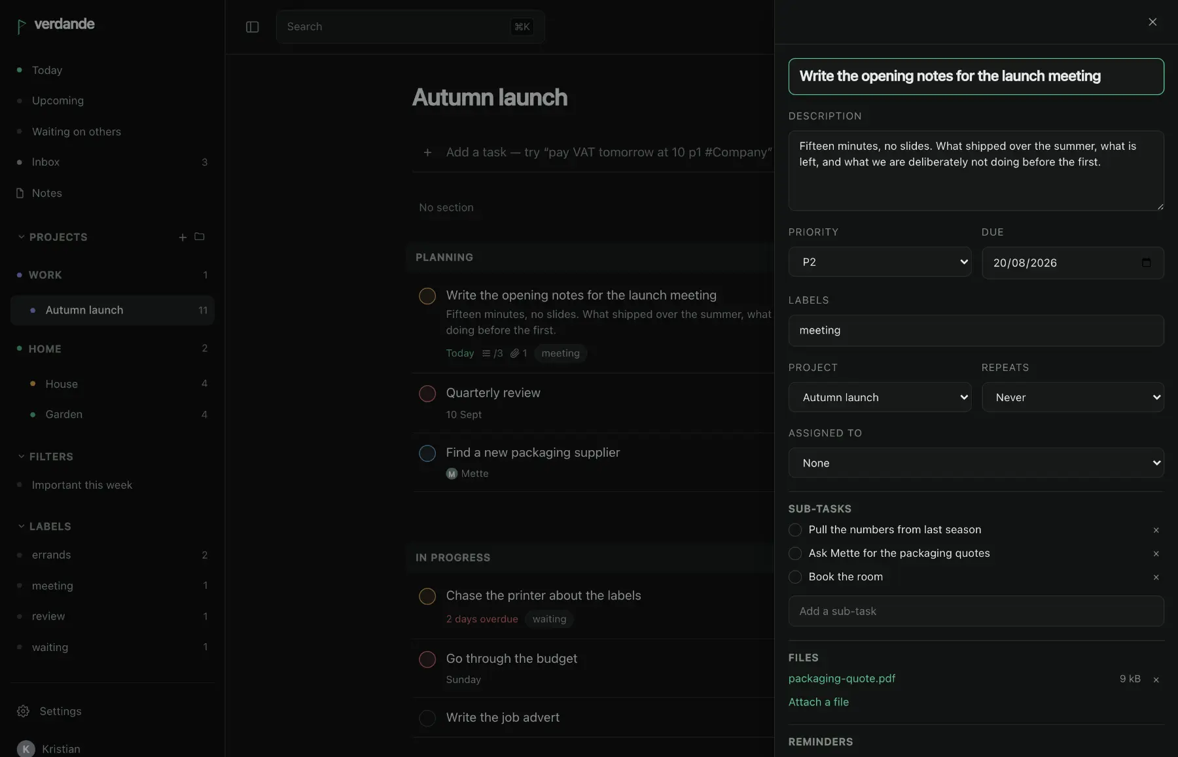Open the Priority P2 dropdown

[x=880, y=262]
